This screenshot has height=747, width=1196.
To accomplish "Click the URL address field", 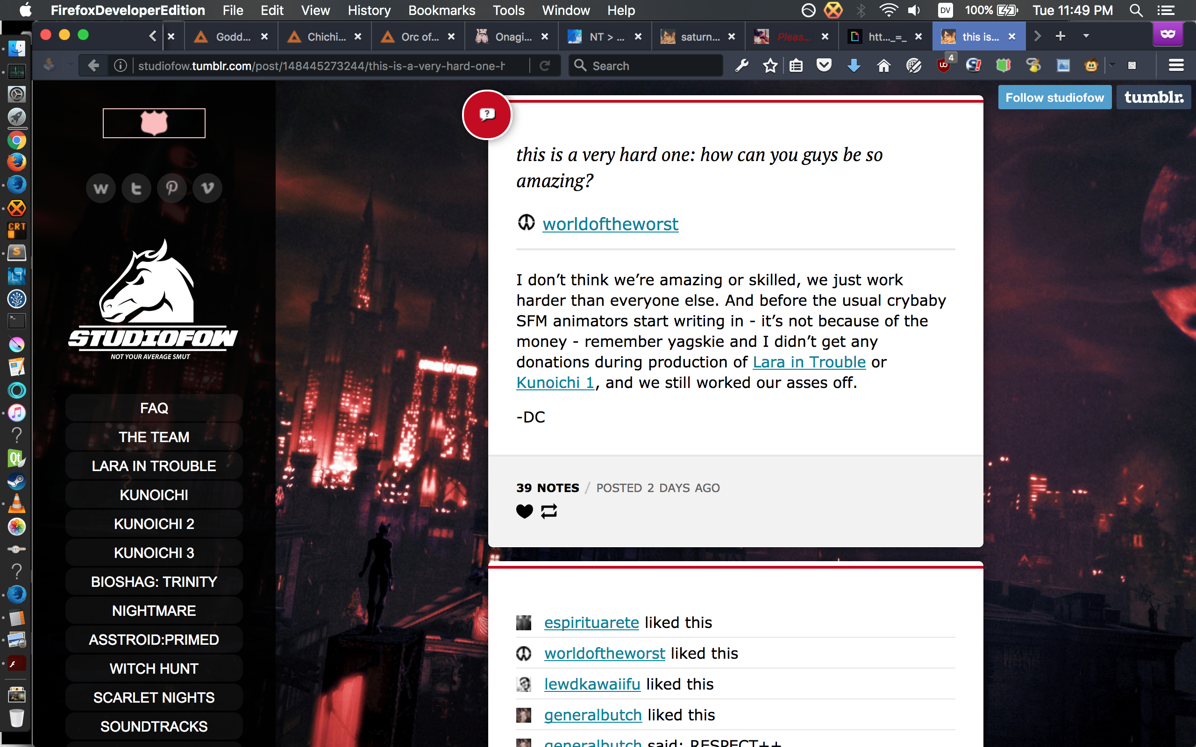I will pyautogui.click(x=321, y=66).
